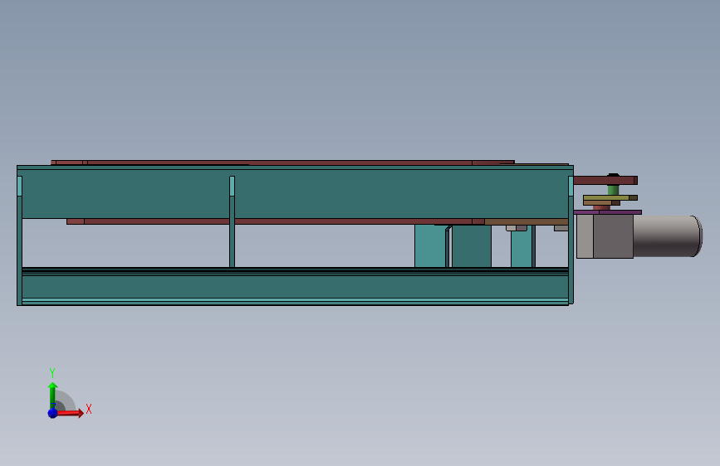Select the green spacer below the black bolt

[x=613, y=190]
